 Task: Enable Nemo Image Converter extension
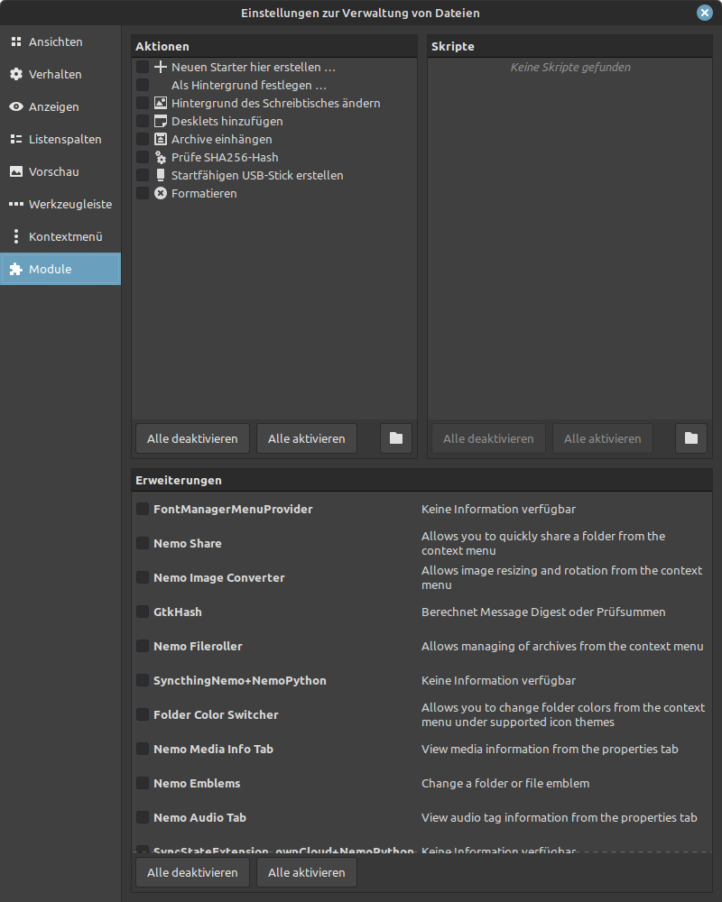(x=143, y=577)
